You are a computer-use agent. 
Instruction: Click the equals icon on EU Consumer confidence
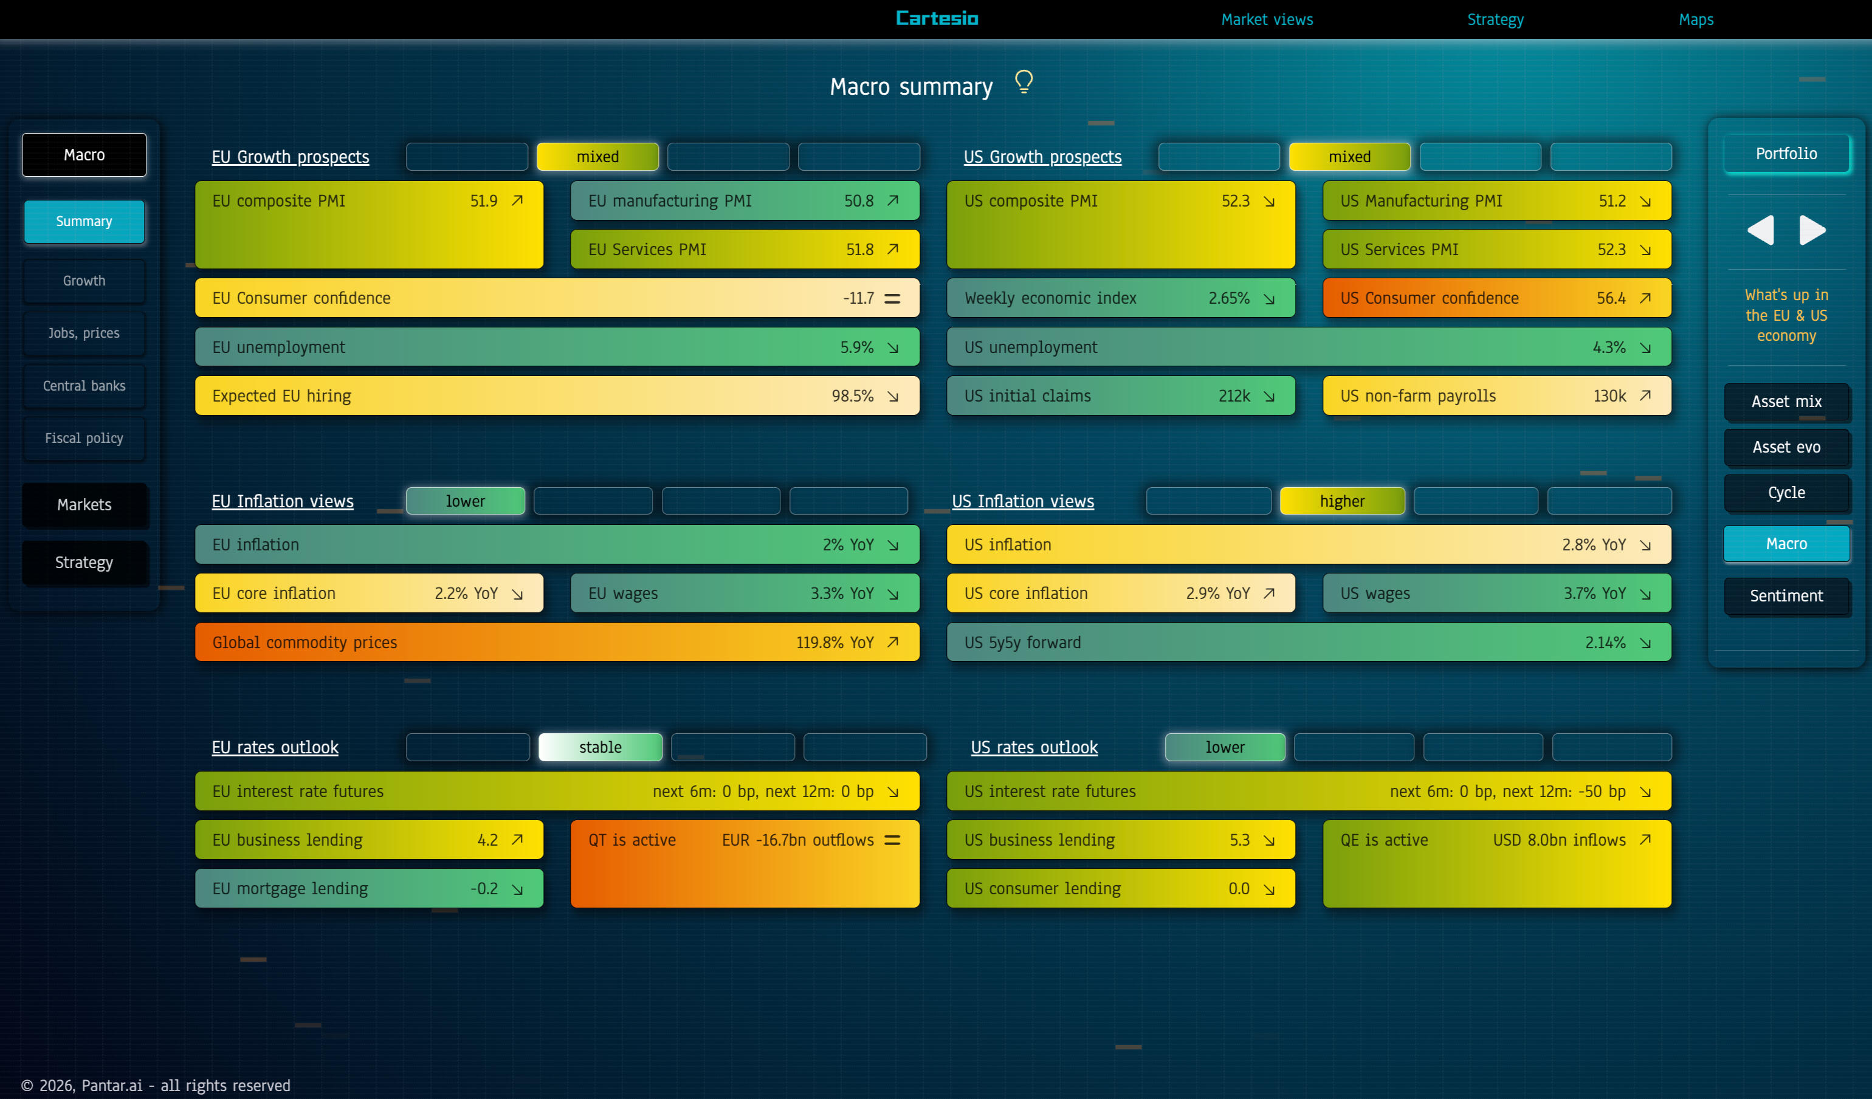click(x=892, y=298)
